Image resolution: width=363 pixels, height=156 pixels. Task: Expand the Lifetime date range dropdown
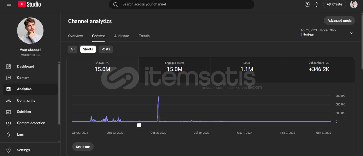coord(351,33)
